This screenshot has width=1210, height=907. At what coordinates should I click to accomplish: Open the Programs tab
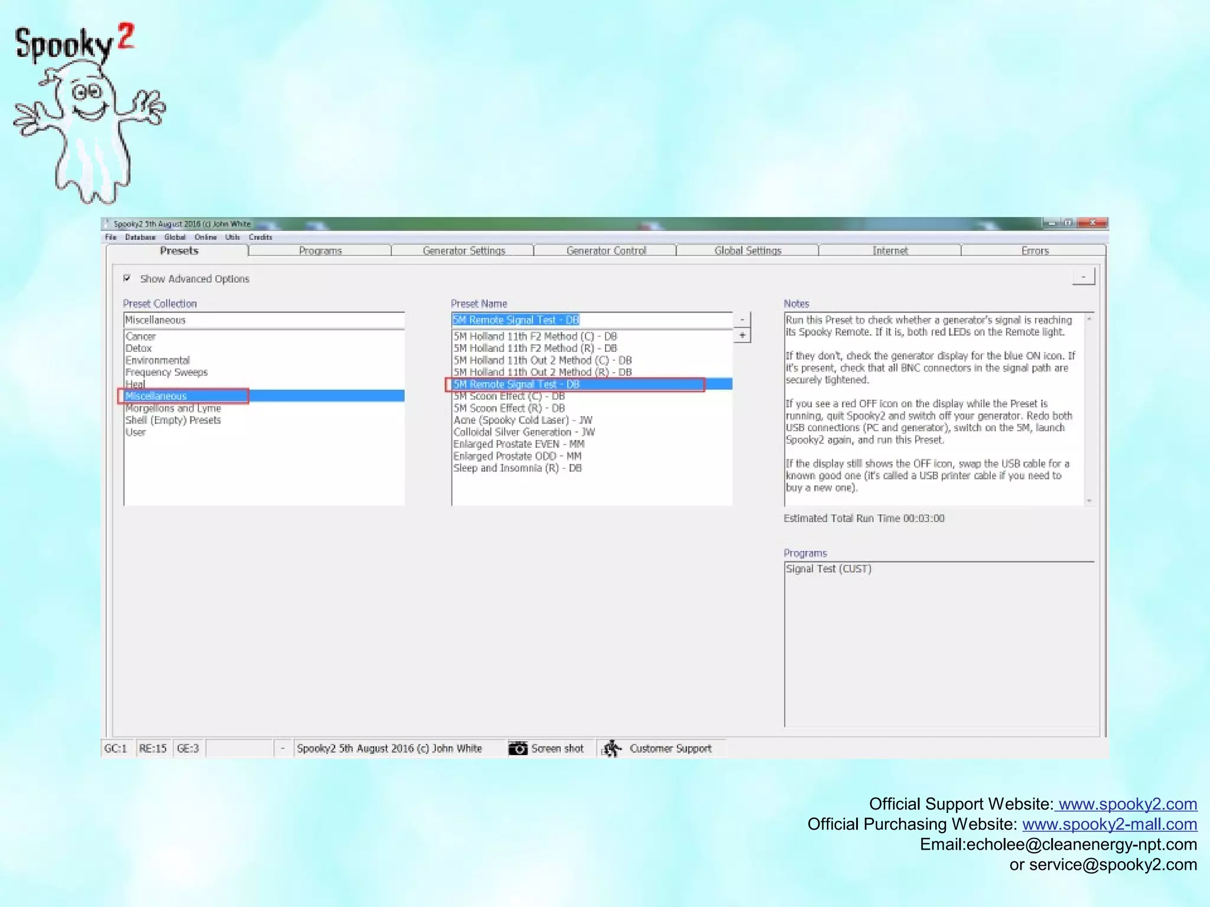tap(320, 251)
